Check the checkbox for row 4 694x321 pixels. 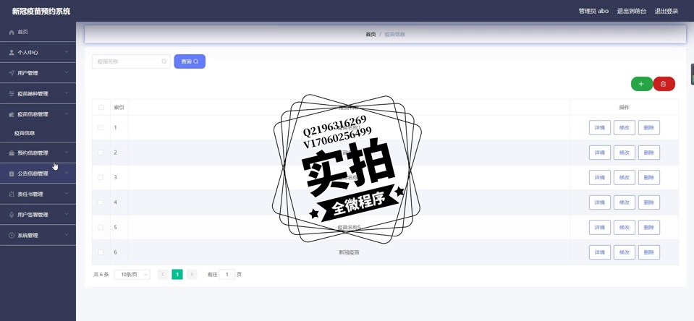click(x=101, y=202)
